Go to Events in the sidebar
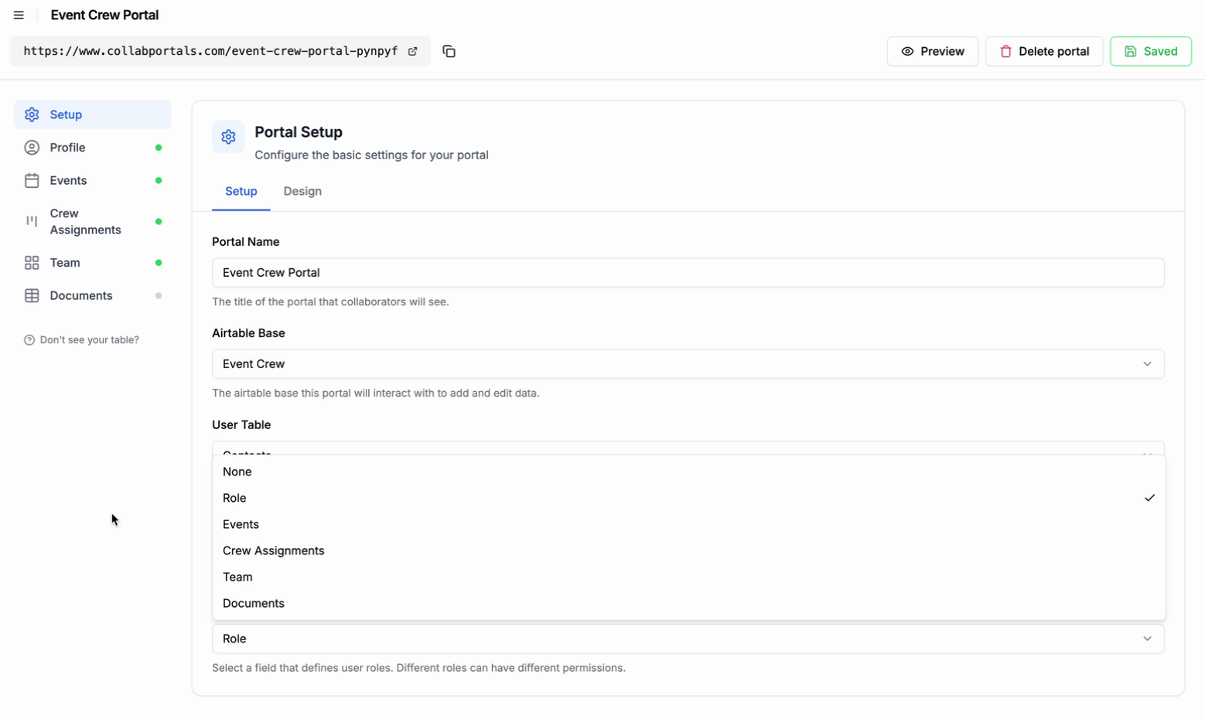Viewport: 1205px width, 719px height. tap(93, 180)
